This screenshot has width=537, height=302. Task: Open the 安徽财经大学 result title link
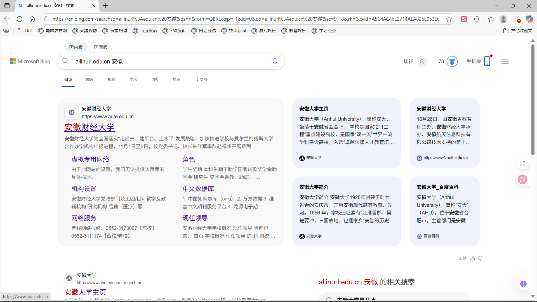tap(89, 128)
